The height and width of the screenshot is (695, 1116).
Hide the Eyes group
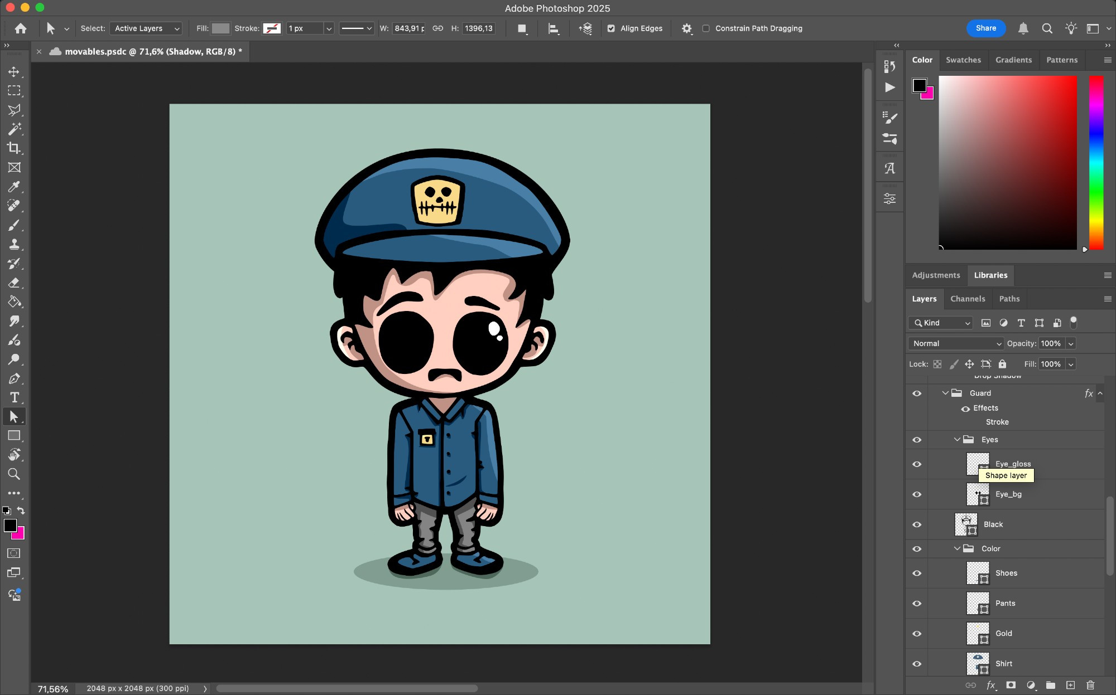point(917,440)
